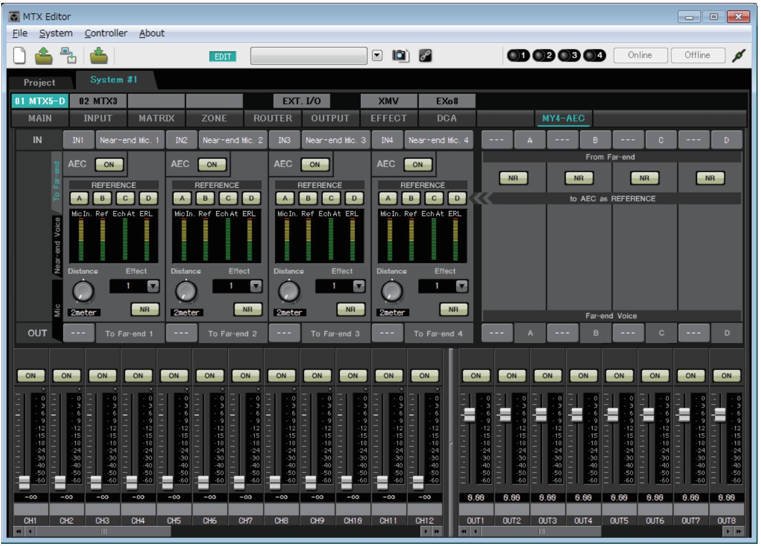Toggle AEC ON for IN2
This screenshot has width=761, height=546.
[x=212, y=164]
